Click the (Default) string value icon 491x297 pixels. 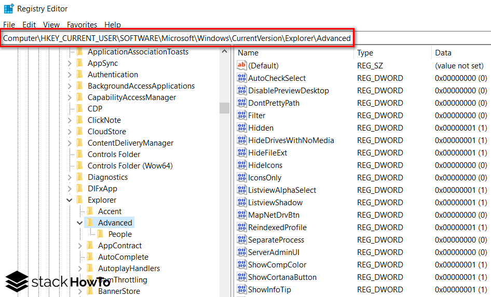pyautogui.click(x=241, y=65)
